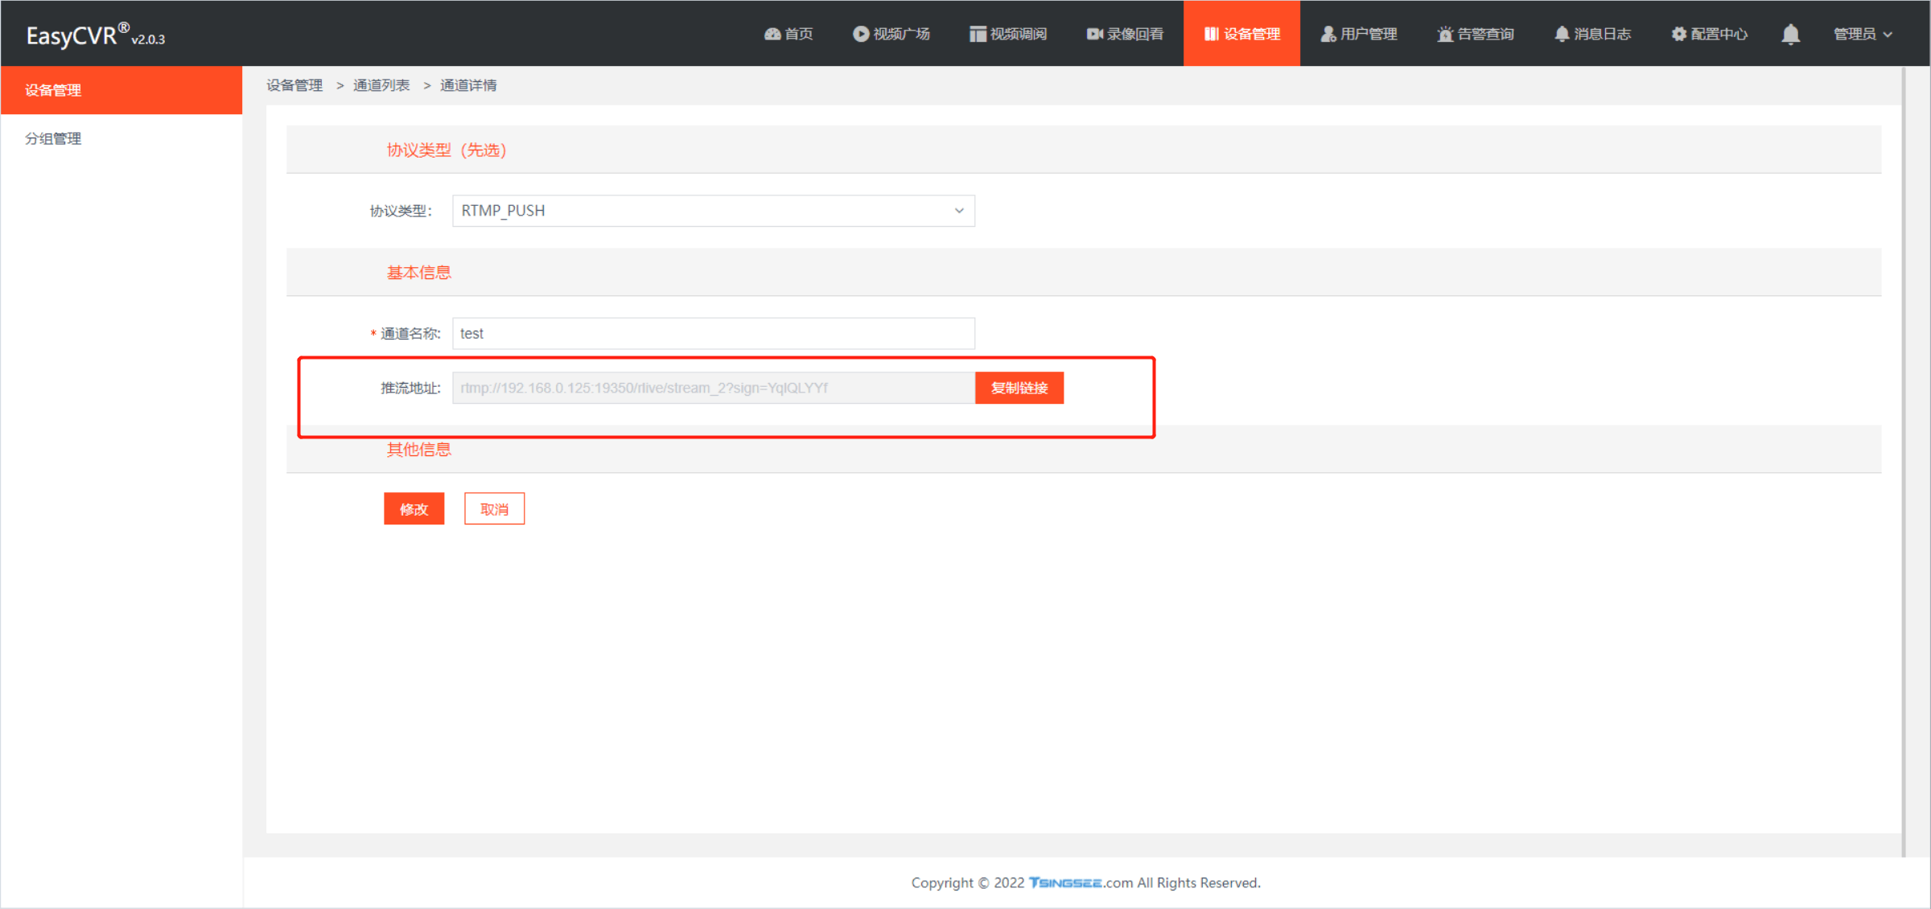Select 分组管理 in left sidebar
The width and height of the screenshot is (1931, 909).
[x=53, y=138]
